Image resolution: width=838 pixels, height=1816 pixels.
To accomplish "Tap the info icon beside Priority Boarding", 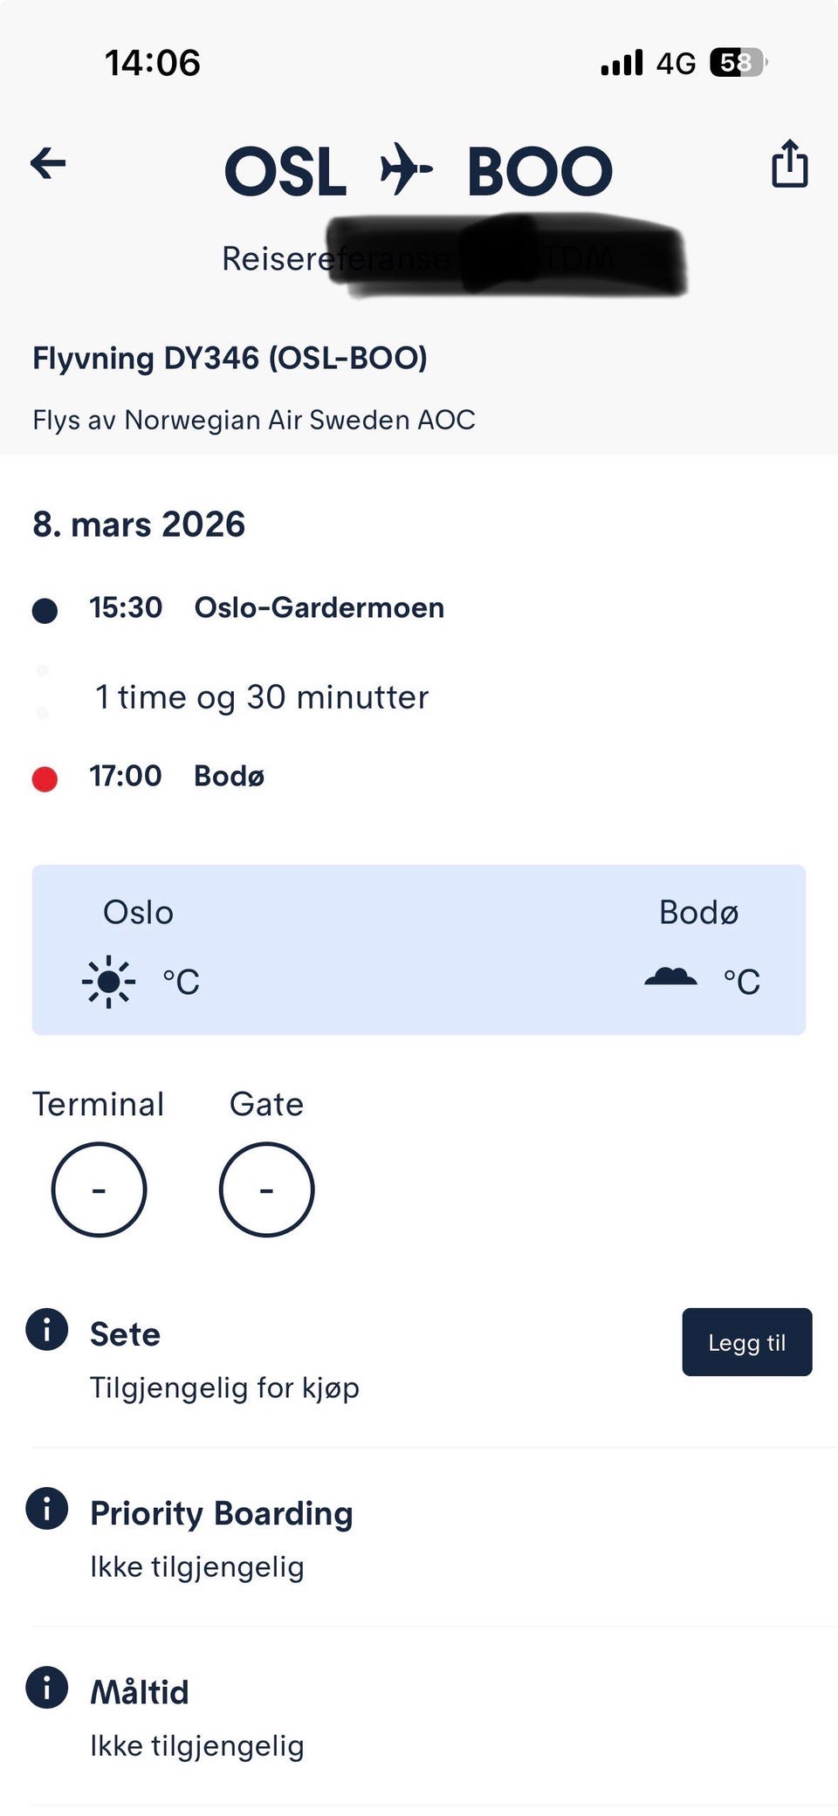I will pos(47,1508).
